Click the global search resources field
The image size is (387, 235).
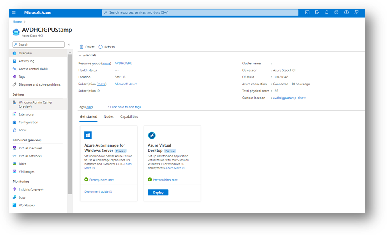click(x=200, y=12)
